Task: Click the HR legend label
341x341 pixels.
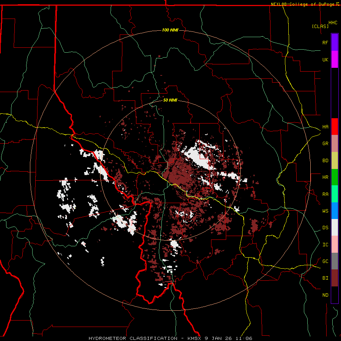Action: 325,177
